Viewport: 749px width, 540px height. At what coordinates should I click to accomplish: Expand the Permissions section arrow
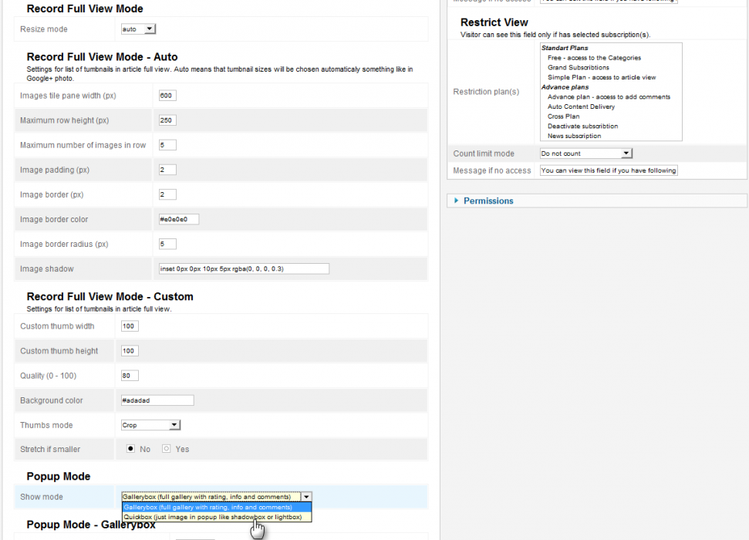pyautogui.click(x=456, y=201)
